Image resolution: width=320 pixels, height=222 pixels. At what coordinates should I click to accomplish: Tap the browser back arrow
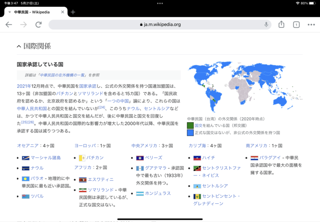[9, 25]
